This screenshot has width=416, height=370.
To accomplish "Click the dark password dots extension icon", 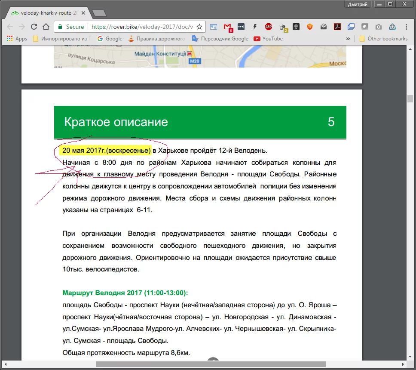I will point(241,27).
